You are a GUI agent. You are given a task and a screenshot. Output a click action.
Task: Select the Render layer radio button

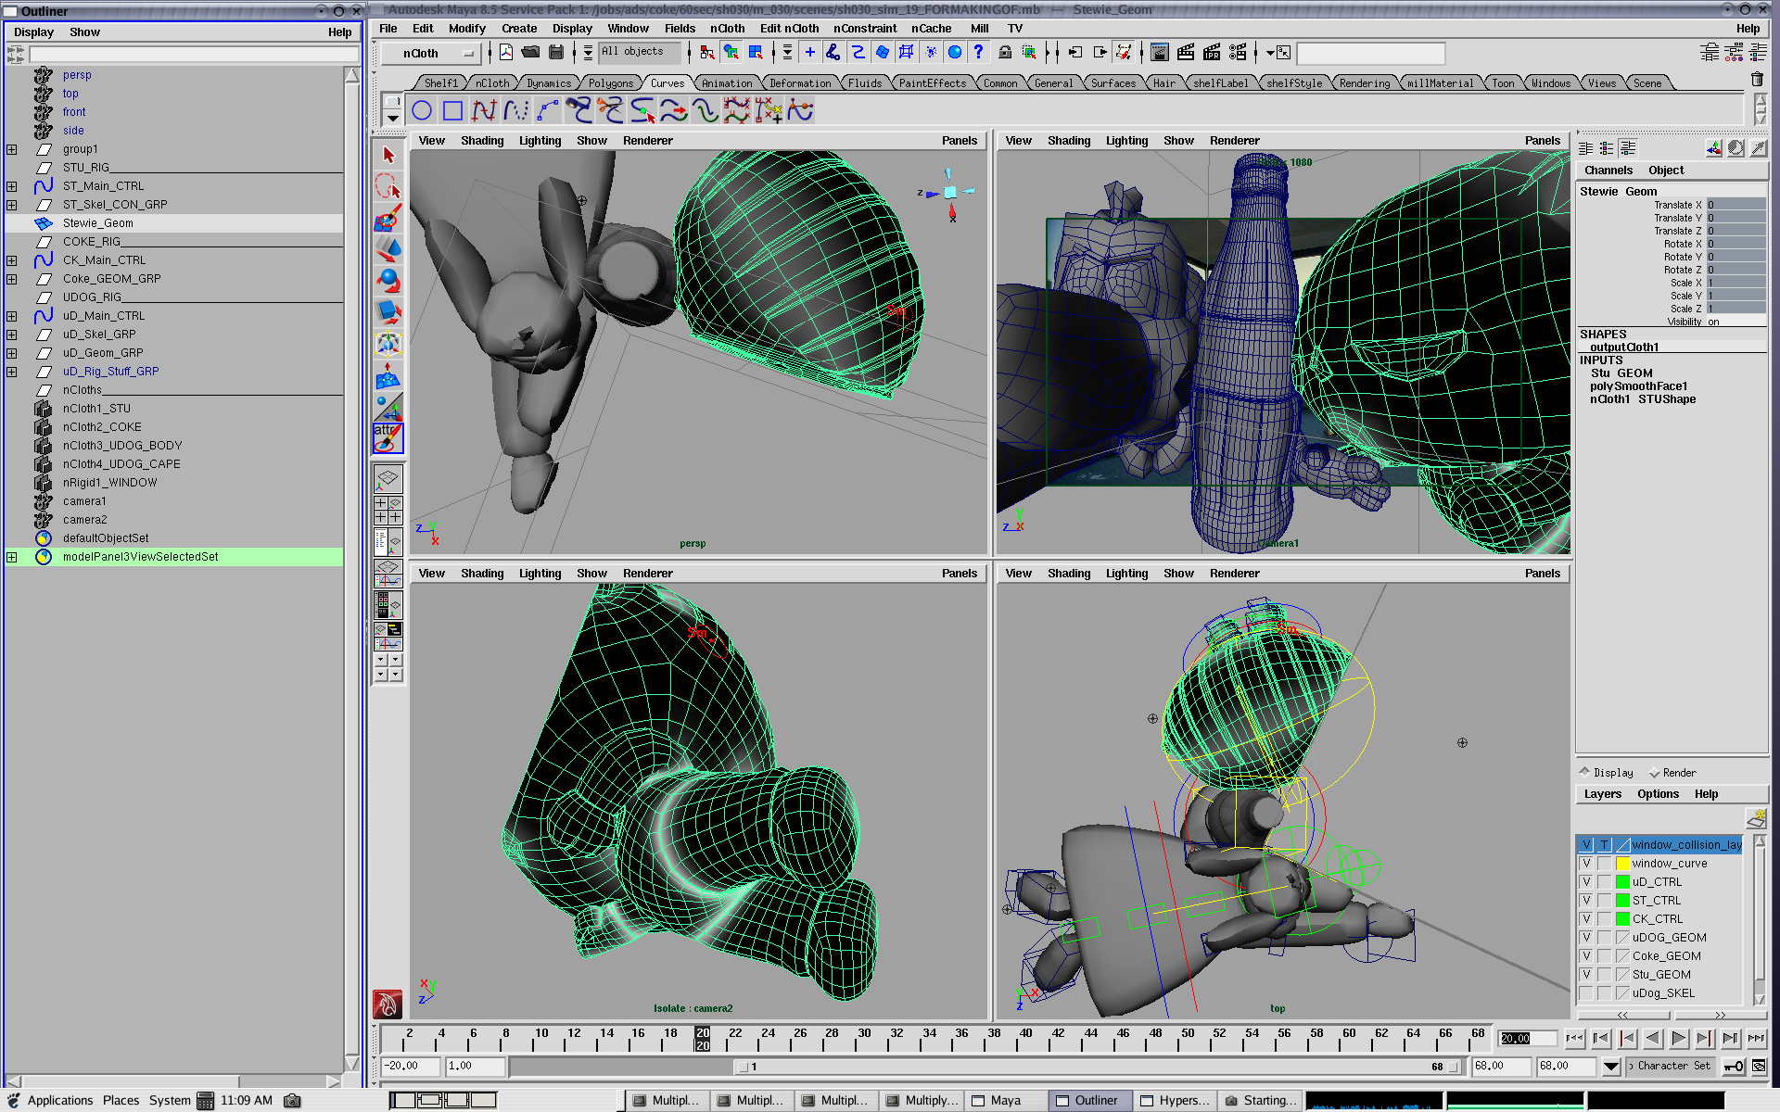pos(1654,773)
